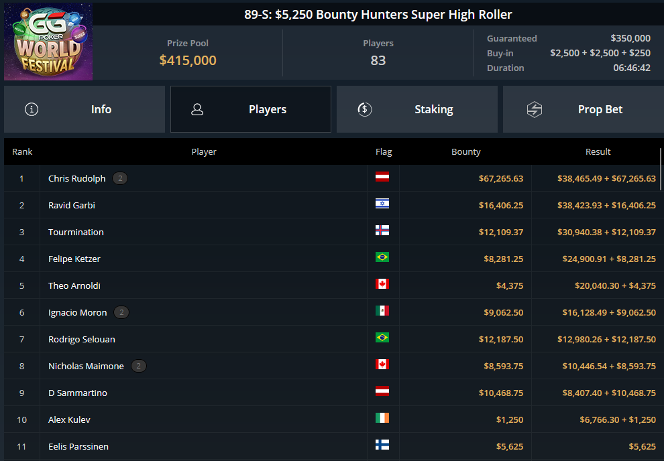Sort by the Bounty column header

click(x=466, y=152)
